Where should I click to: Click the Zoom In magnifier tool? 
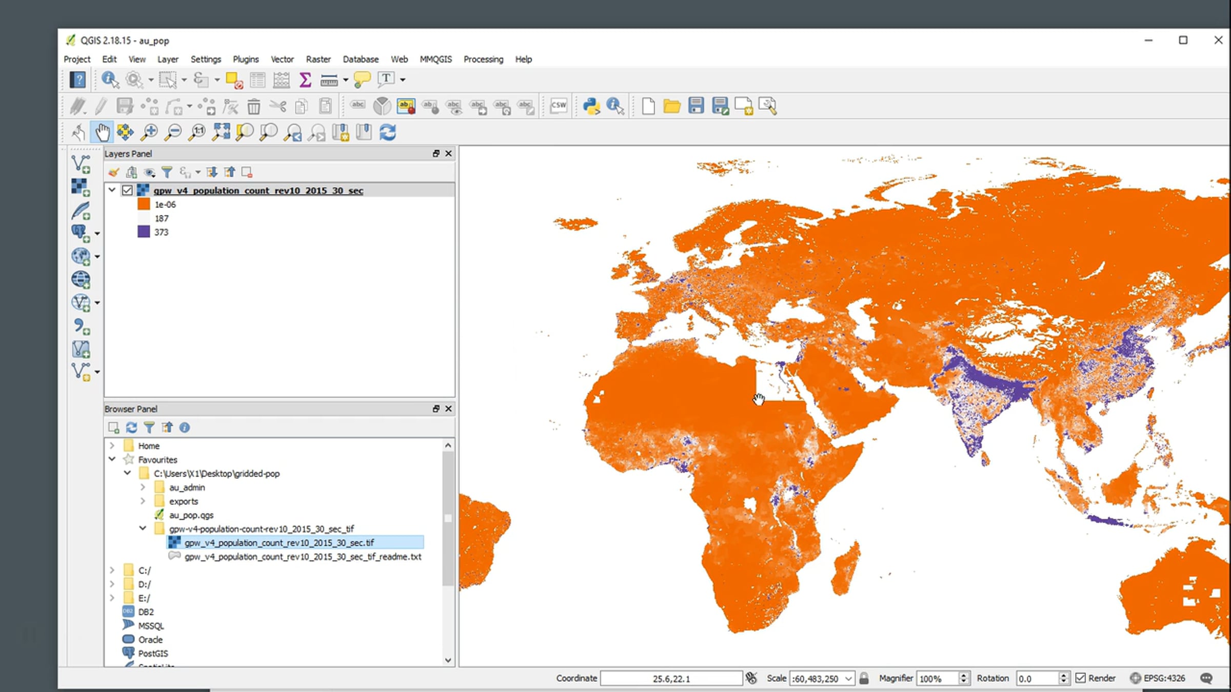[x=149, y=132]
